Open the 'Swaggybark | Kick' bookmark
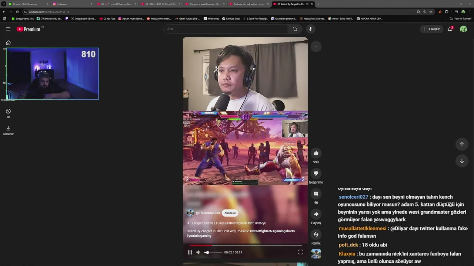The width and height of the screenshot is (474, 266). pyautogui.click(x=23, y=18)
